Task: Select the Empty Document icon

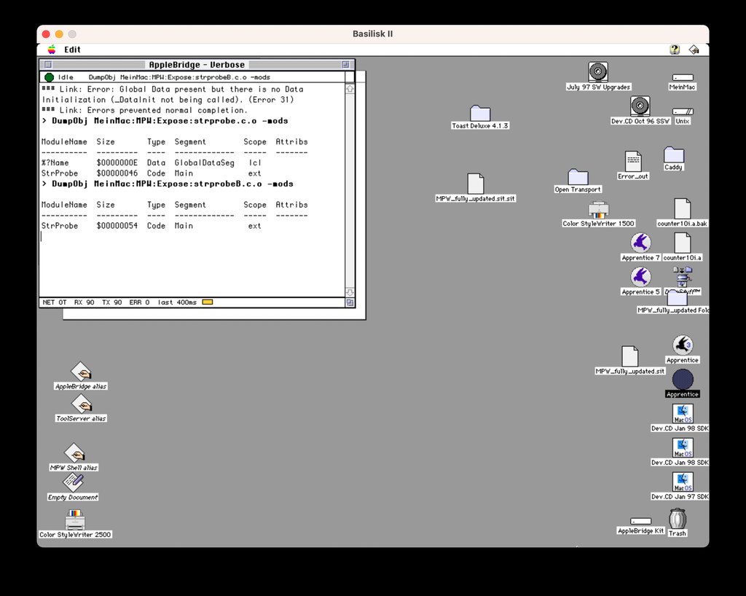Action: point(73,482)
